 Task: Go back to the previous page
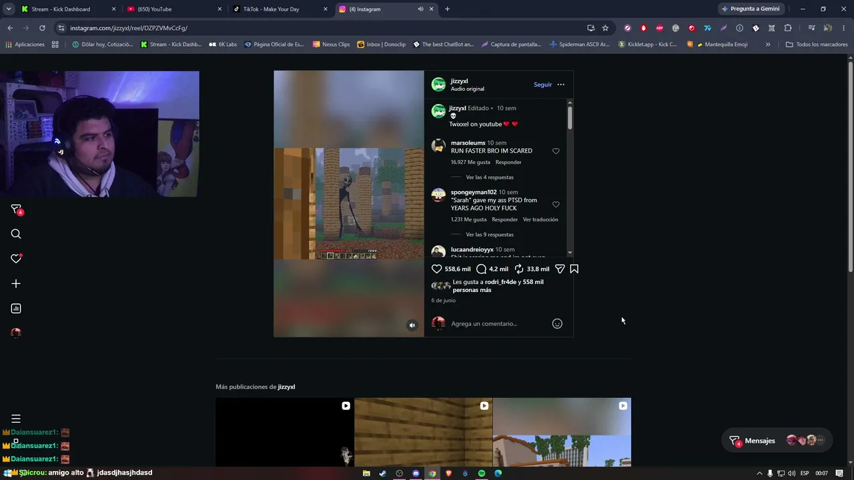click(10, 28)
